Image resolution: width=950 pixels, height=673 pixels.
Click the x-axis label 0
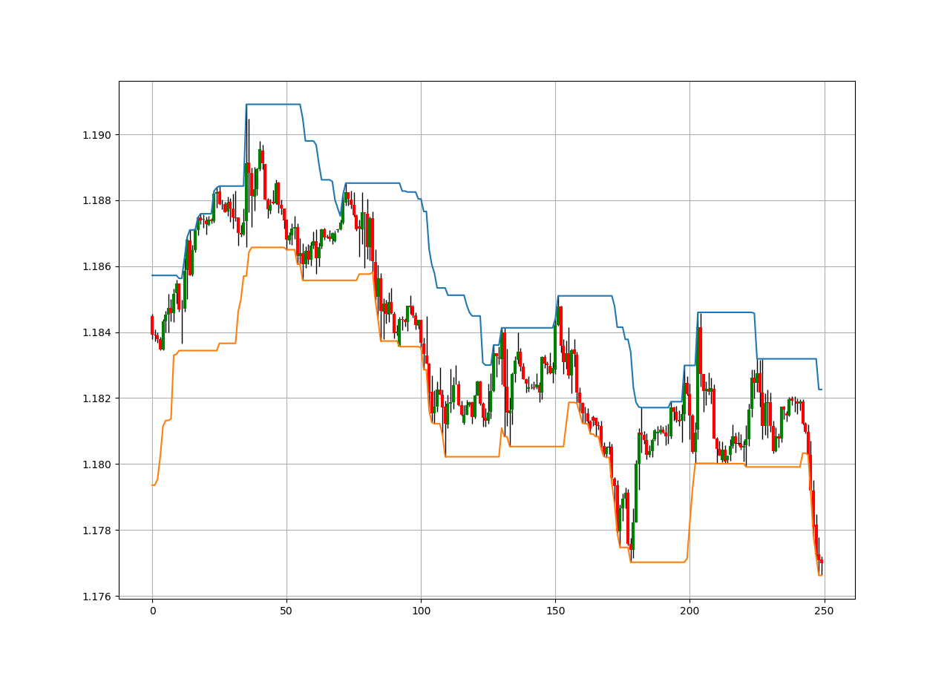pos(152,611)
